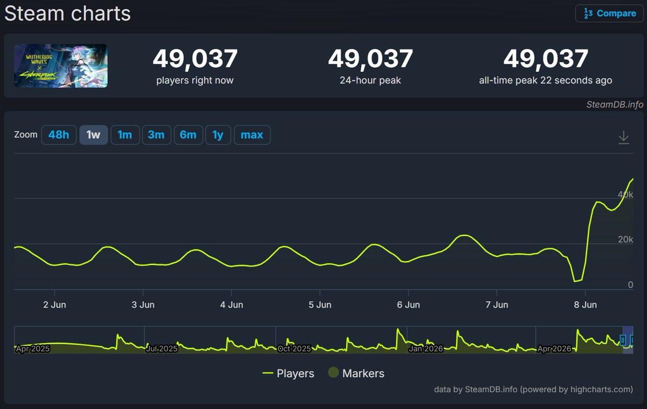Click Oct 2025 in the navigator timeline

pos(294,349)
